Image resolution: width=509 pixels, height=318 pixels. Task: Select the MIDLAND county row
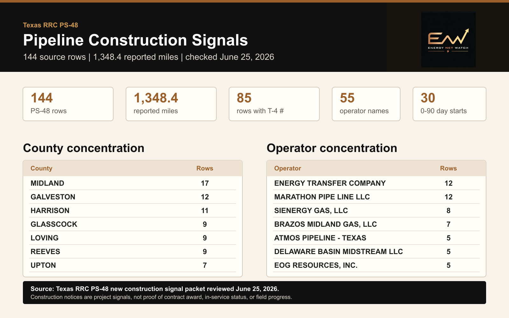[x=133, y=183]
